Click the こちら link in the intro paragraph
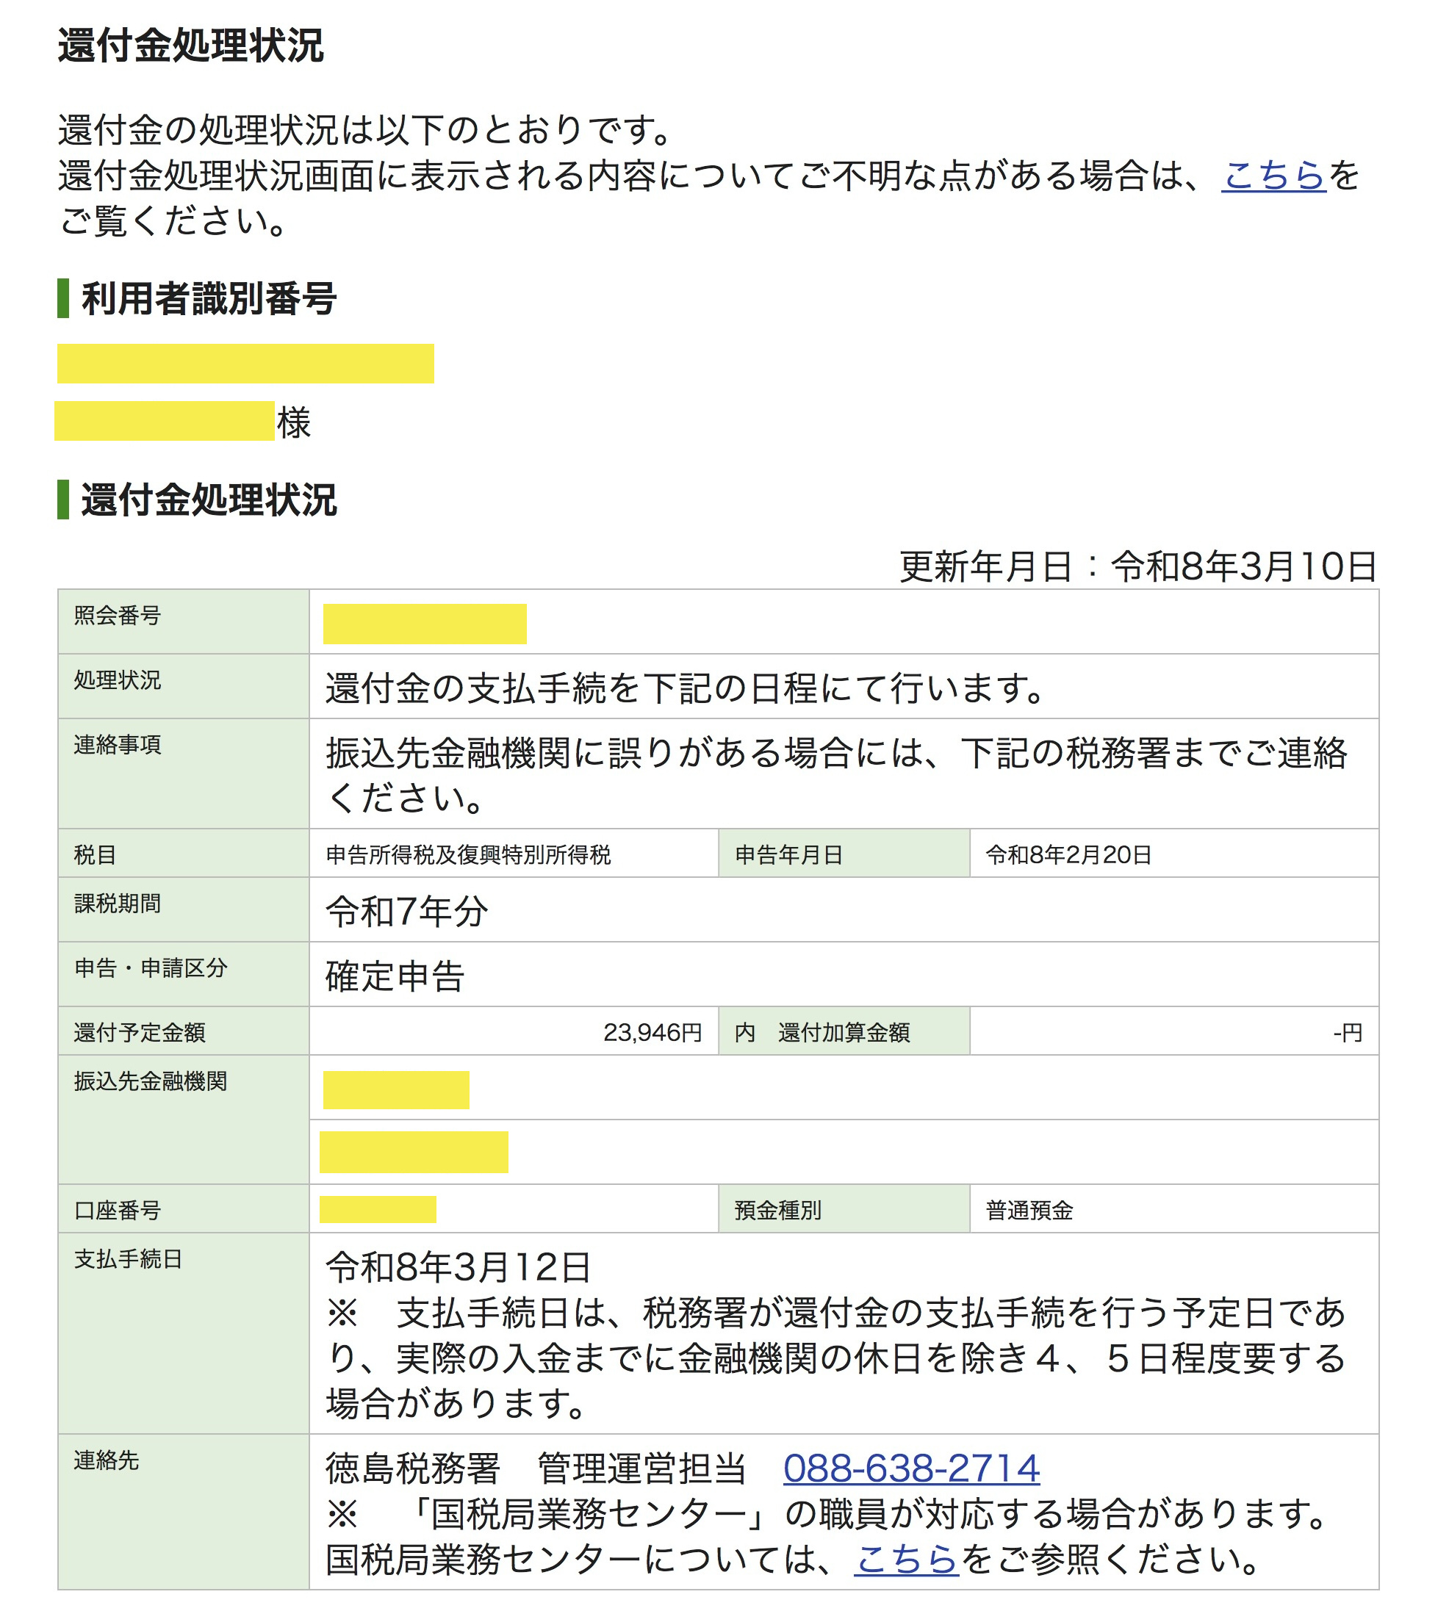Screen dimensions: 1438x1622 pyautogui.click(x=1272, y=176)
